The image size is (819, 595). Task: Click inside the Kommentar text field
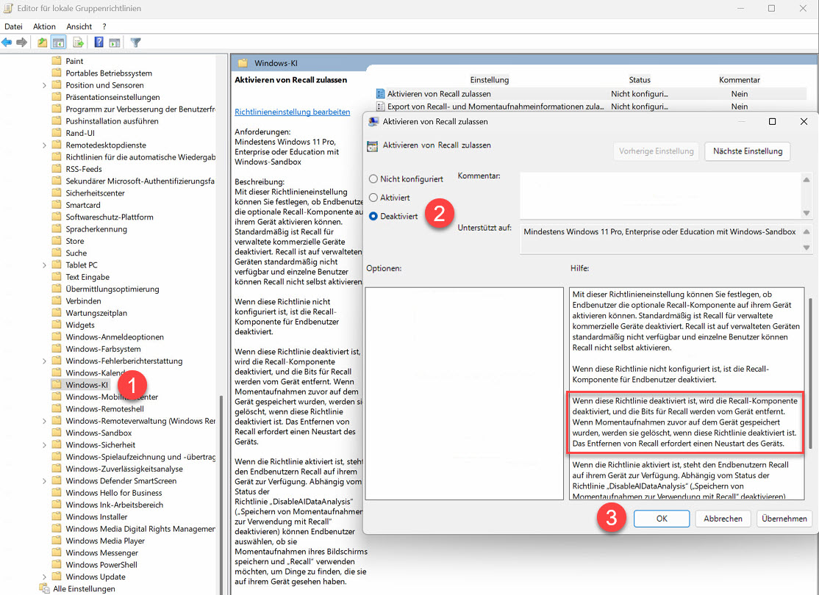pyautogui.click(x=661, y=195)
